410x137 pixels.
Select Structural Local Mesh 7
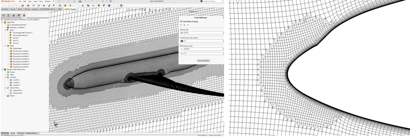(21, 67)
